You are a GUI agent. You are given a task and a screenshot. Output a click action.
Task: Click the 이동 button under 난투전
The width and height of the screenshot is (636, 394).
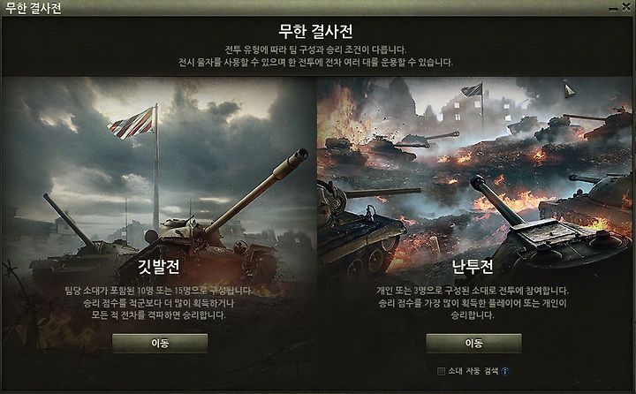pyautogui.click(x=473, y=344)
